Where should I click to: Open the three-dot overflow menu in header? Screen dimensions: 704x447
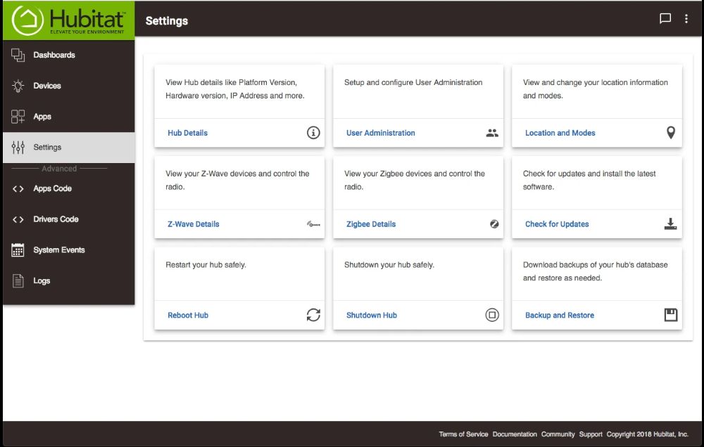click(x=686, y=19)
